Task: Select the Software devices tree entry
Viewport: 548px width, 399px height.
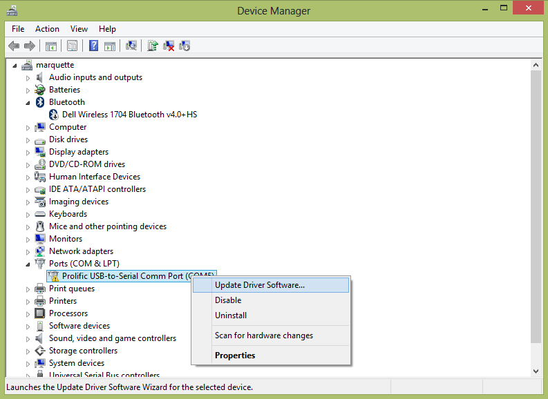Action: point(79,326)
